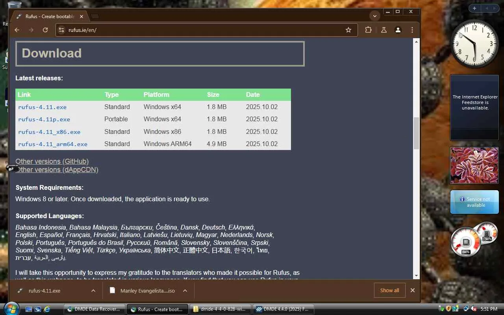This screenshot has width=504, height=315.
Task: Go back to the previous page
Action: 17,30
